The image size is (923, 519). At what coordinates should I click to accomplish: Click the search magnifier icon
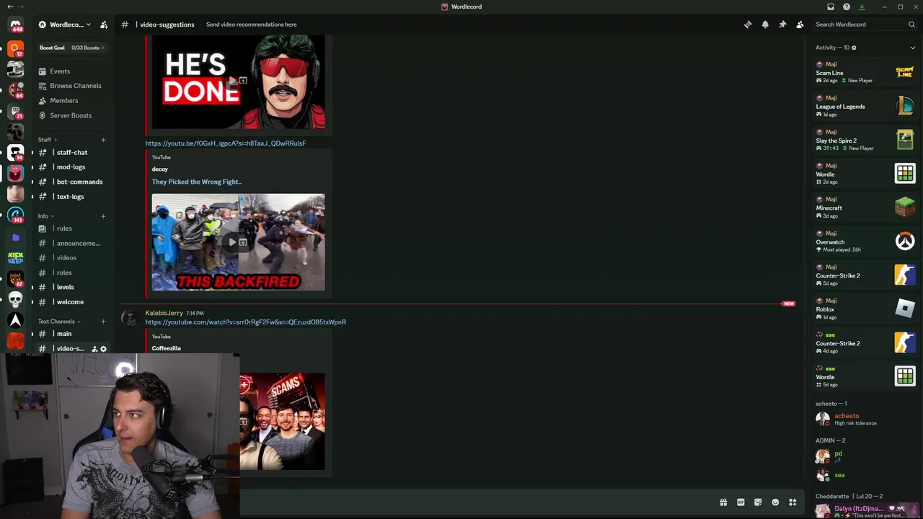911,25
